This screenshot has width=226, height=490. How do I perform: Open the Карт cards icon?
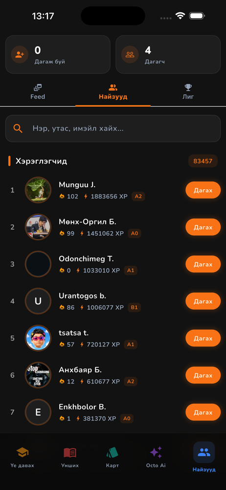[113, 452]
